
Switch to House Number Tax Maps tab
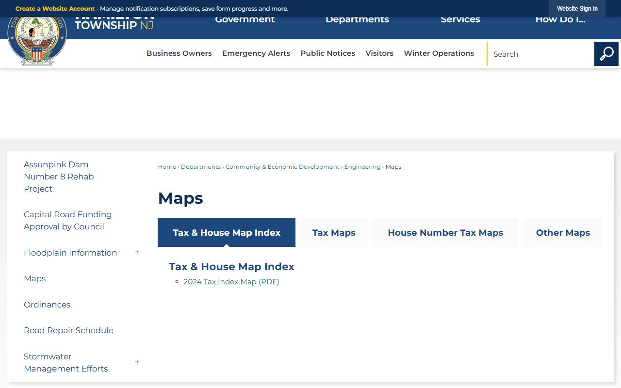(445, 233)
